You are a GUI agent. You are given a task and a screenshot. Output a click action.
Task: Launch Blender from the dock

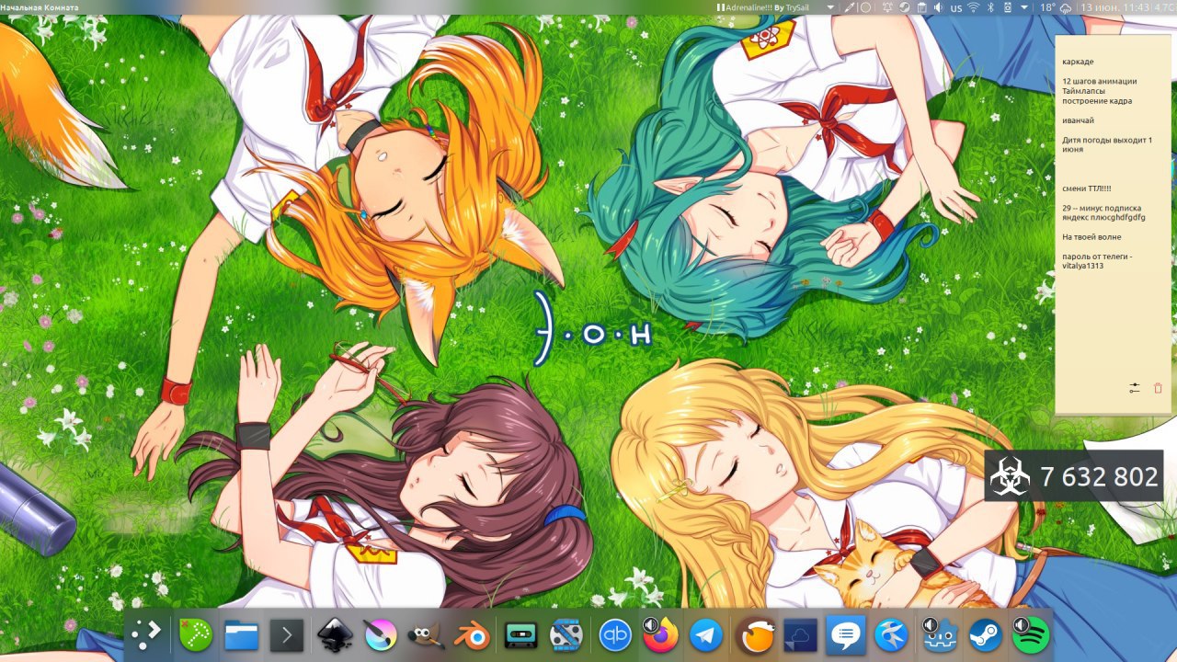pos(474,634)
